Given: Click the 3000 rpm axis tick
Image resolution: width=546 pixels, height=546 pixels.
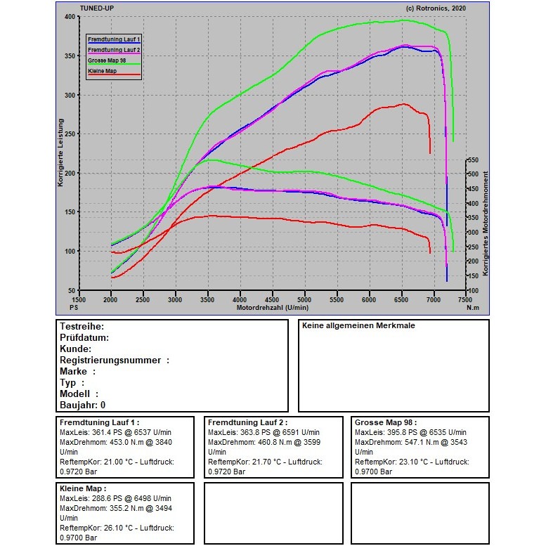Looking at the screenshot, I should [175, 299].
